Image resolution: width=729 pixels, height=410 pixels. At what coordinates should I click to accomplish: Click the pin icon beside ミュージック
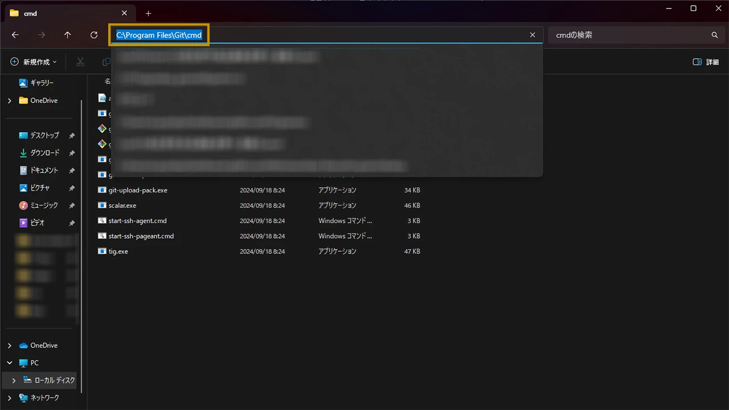coord(72,206)
